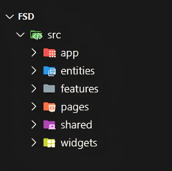
Task: Collapse the FSD root section chevron
Action: pyautogui.click(x=10, y=17)
